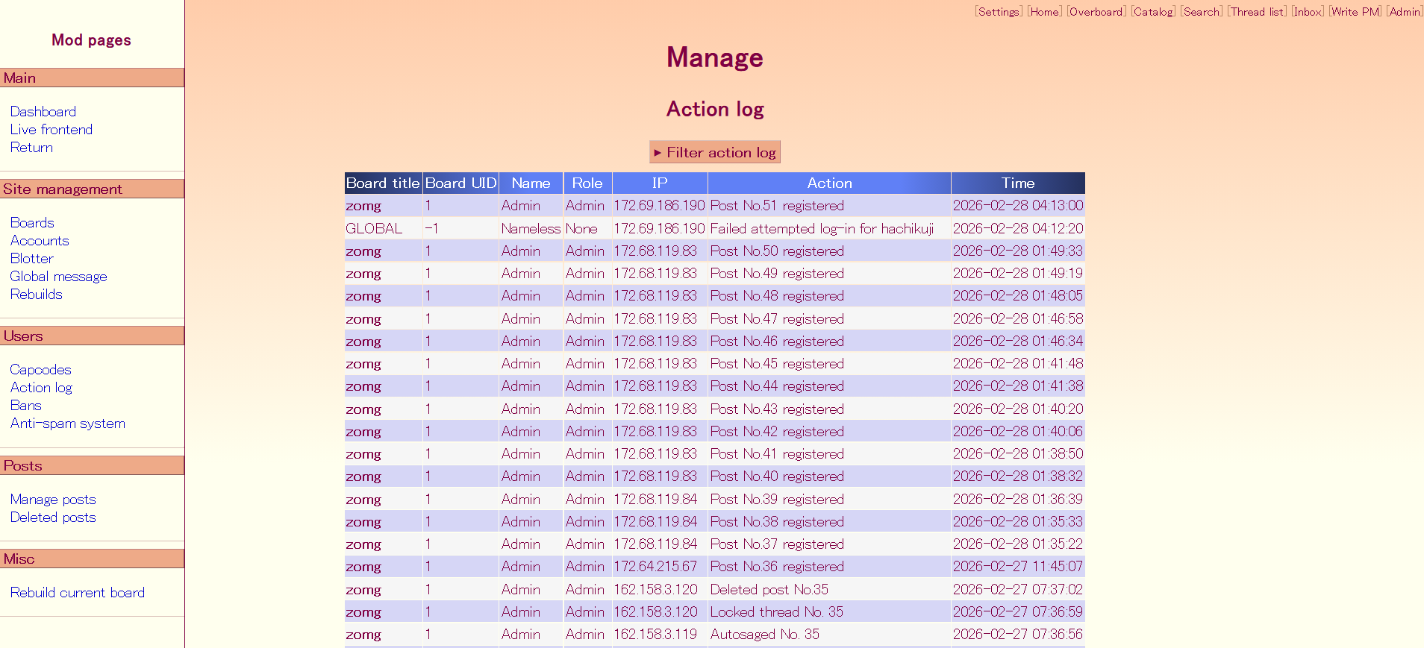
Task: Click Write PM in top navigation
Action: point(1355,12)
